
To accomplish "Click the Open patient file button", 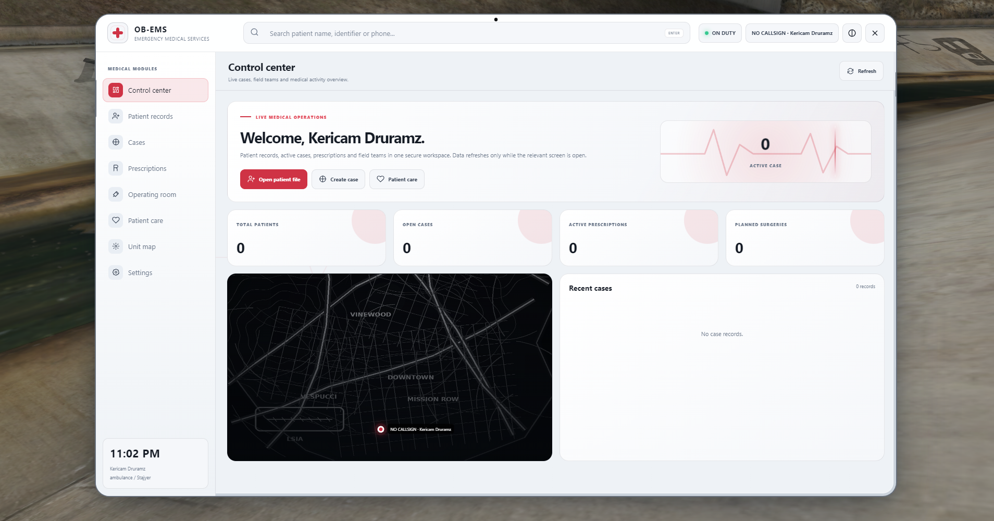I will [274, 179].
